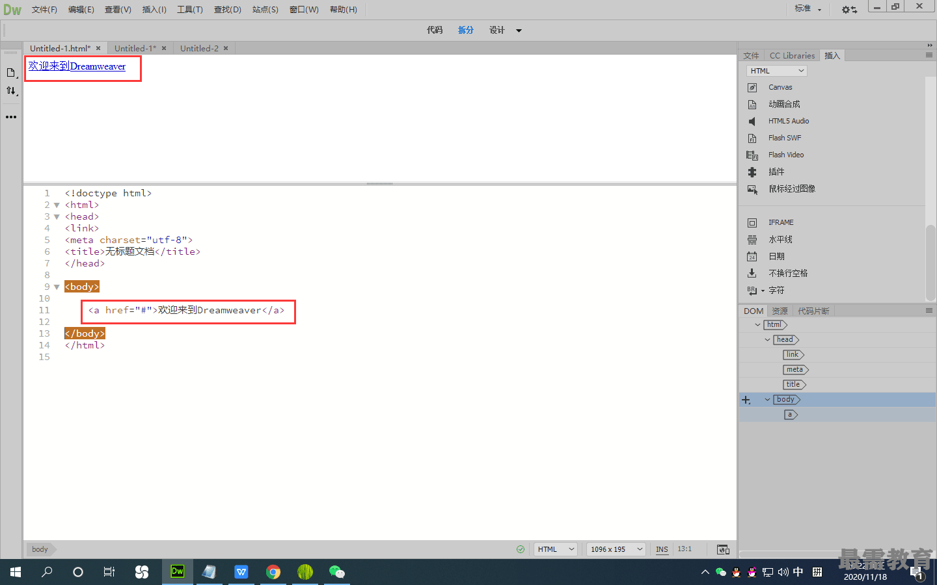This screenshot has height=585, width=937.
Task: Select the meta node in DOM tree
Action: [795, 370]
